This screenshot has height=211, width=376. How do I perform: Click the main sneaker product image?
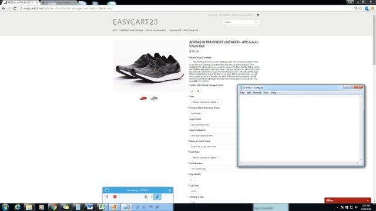pyautogui.click(x=149, y=66)
